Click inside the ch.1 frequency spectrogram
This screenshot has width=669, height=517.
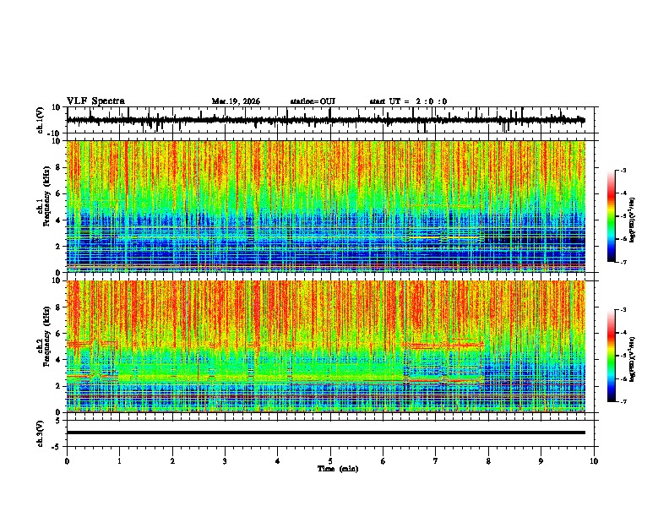point(326,206)
